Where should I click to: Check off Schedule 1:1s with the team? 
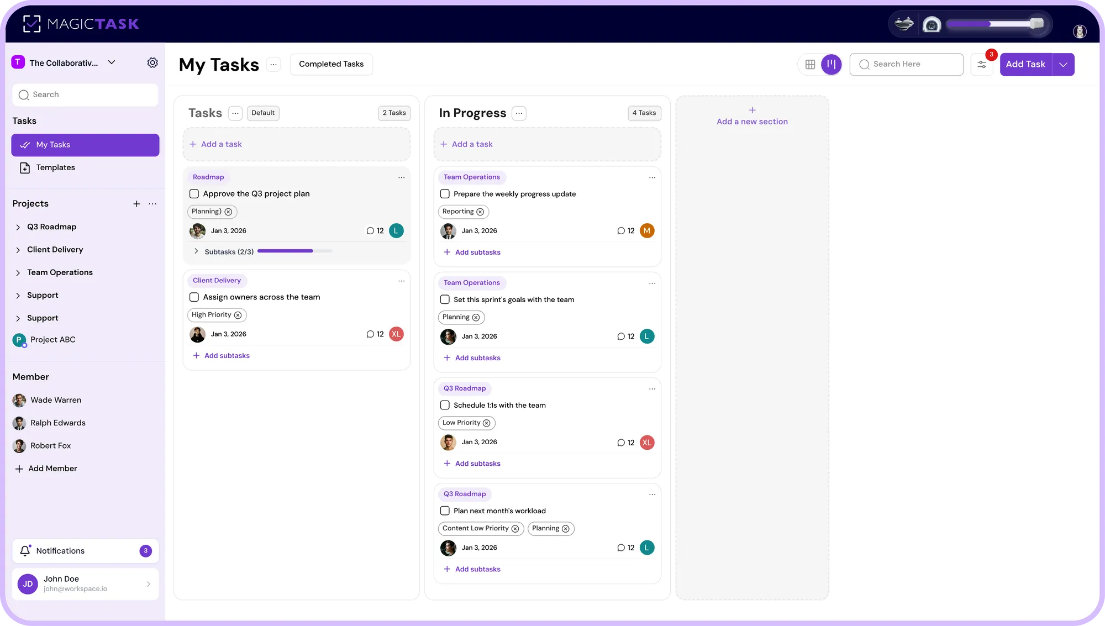click(445, 405)
